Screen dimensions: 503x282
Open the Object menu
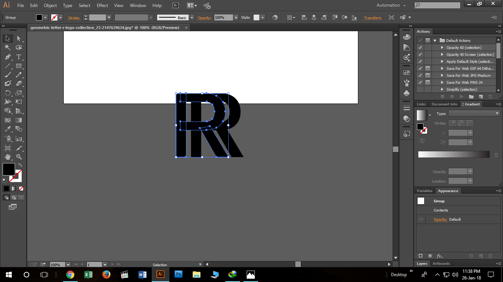pyautogui.click(x=50, y=6)
